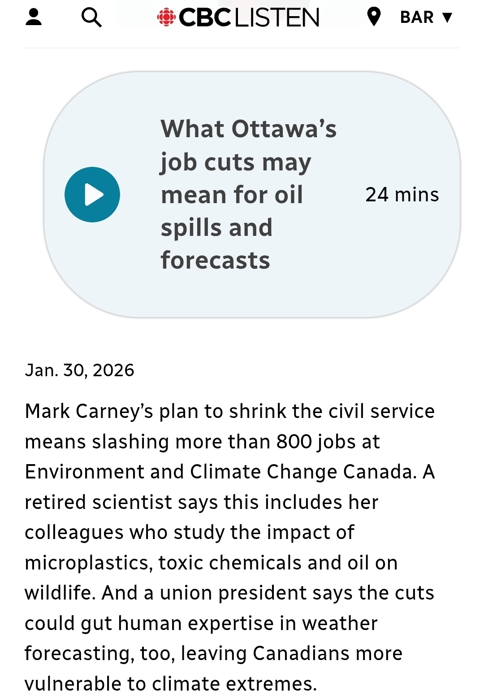
Task: Click "mean for oil" in the title
Action: pyautogui.click(x=232, y=195)
